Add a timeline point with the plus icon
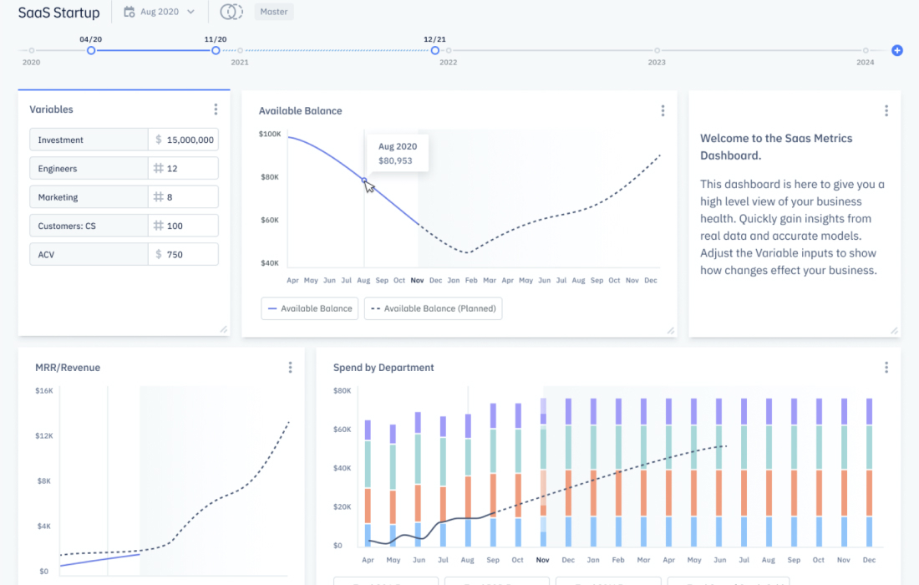Image resolution: width=919 pixels, height=585 pixels. (x=897, y=50)
